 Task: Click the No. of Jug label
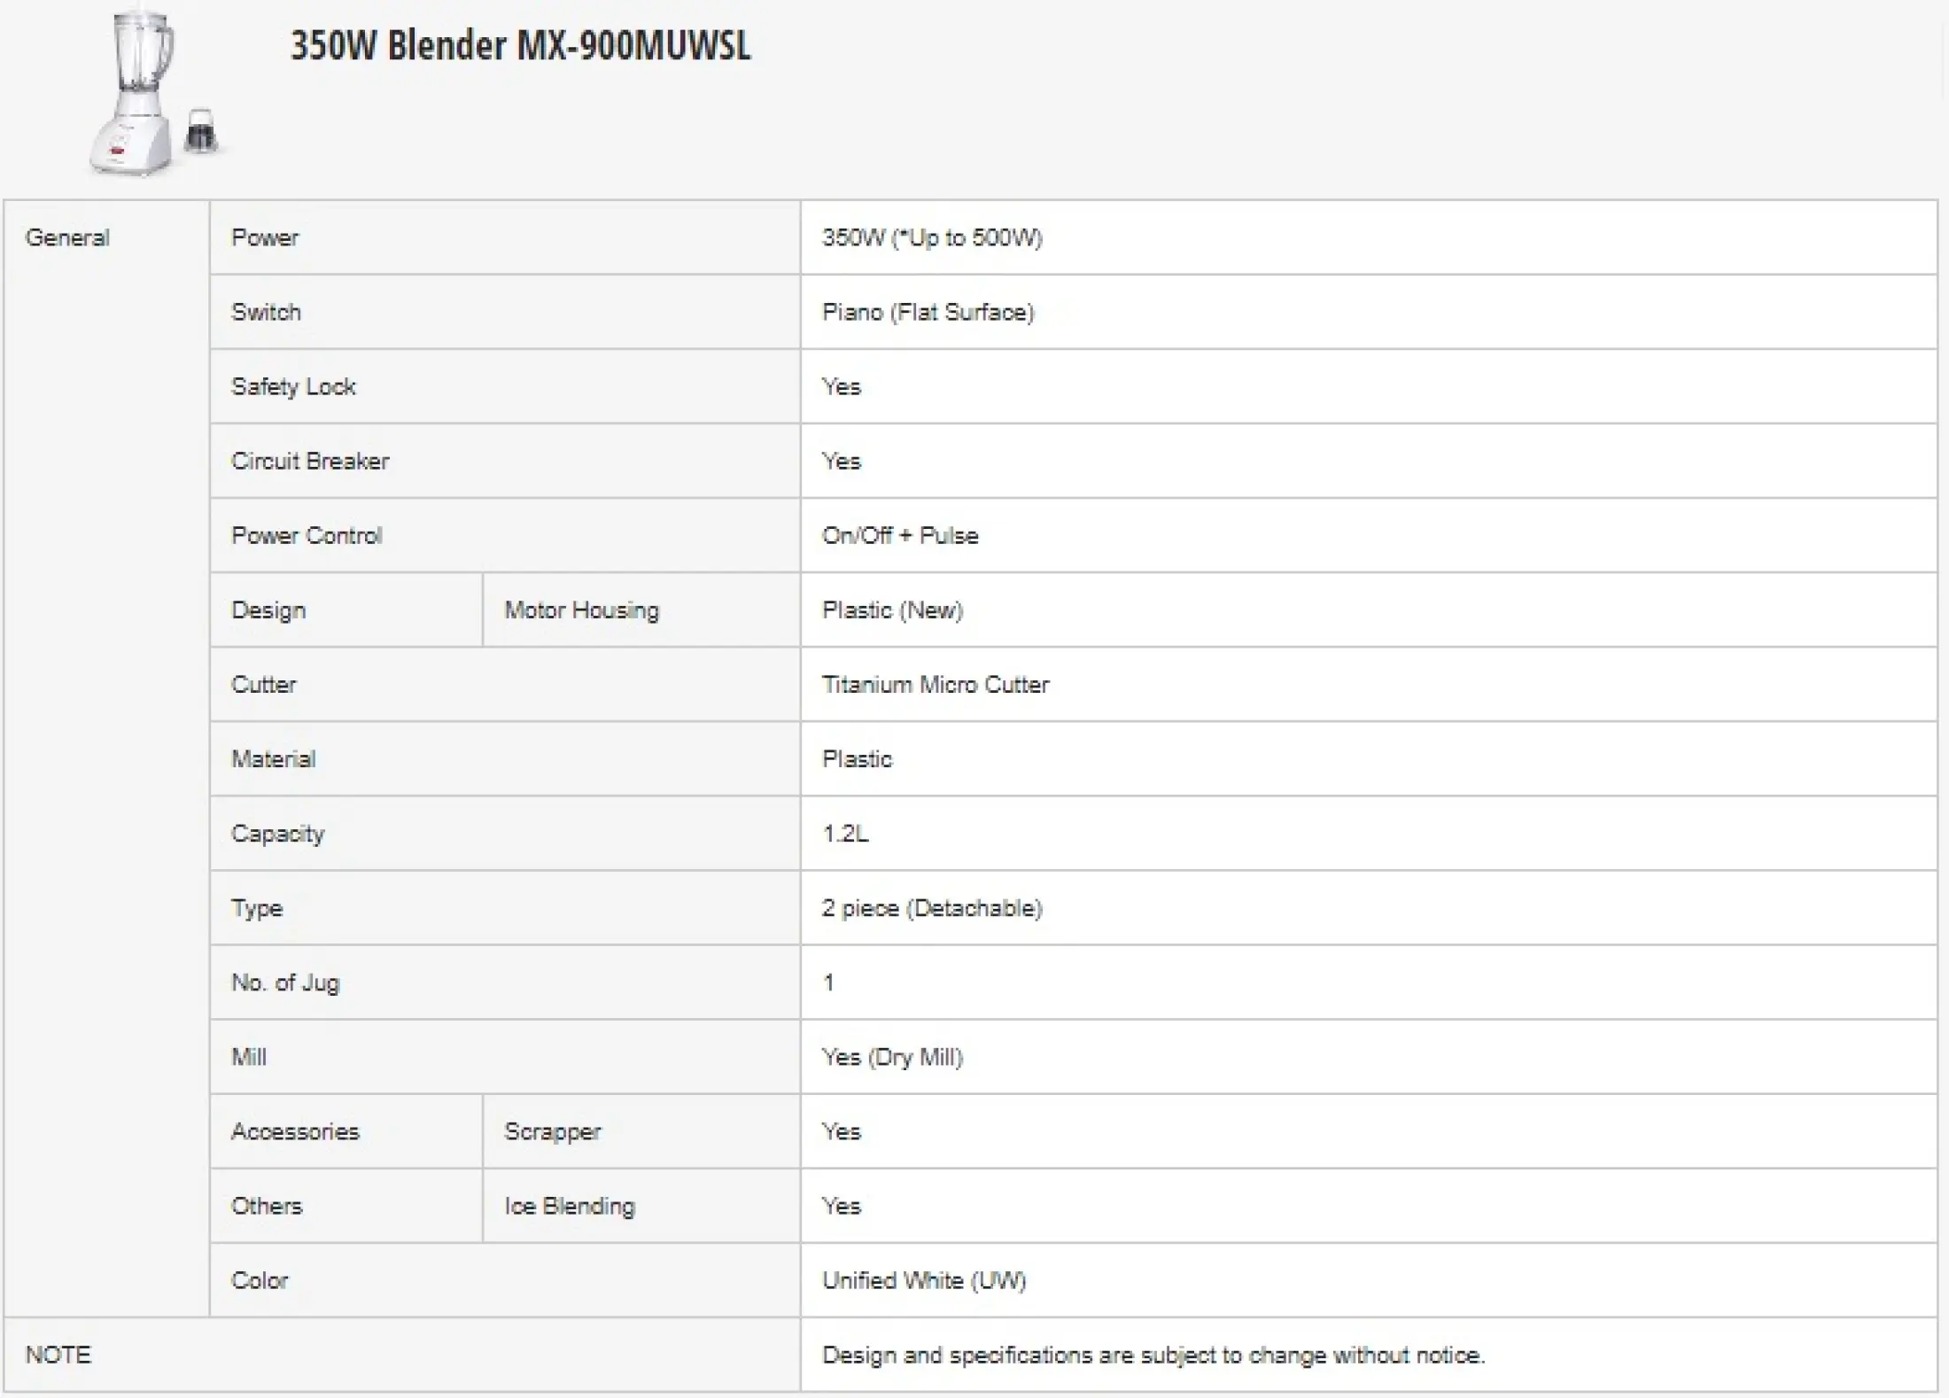(285, 982)
